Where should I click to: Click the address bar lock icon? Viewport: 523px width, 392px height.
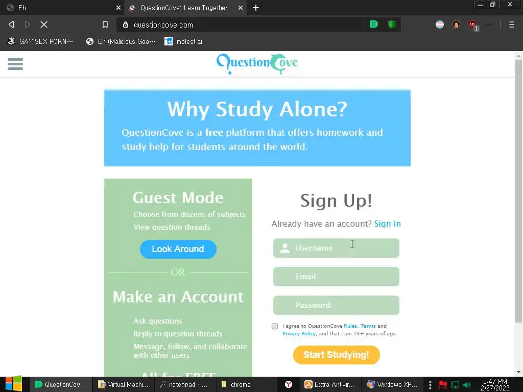tap(126, 24)
